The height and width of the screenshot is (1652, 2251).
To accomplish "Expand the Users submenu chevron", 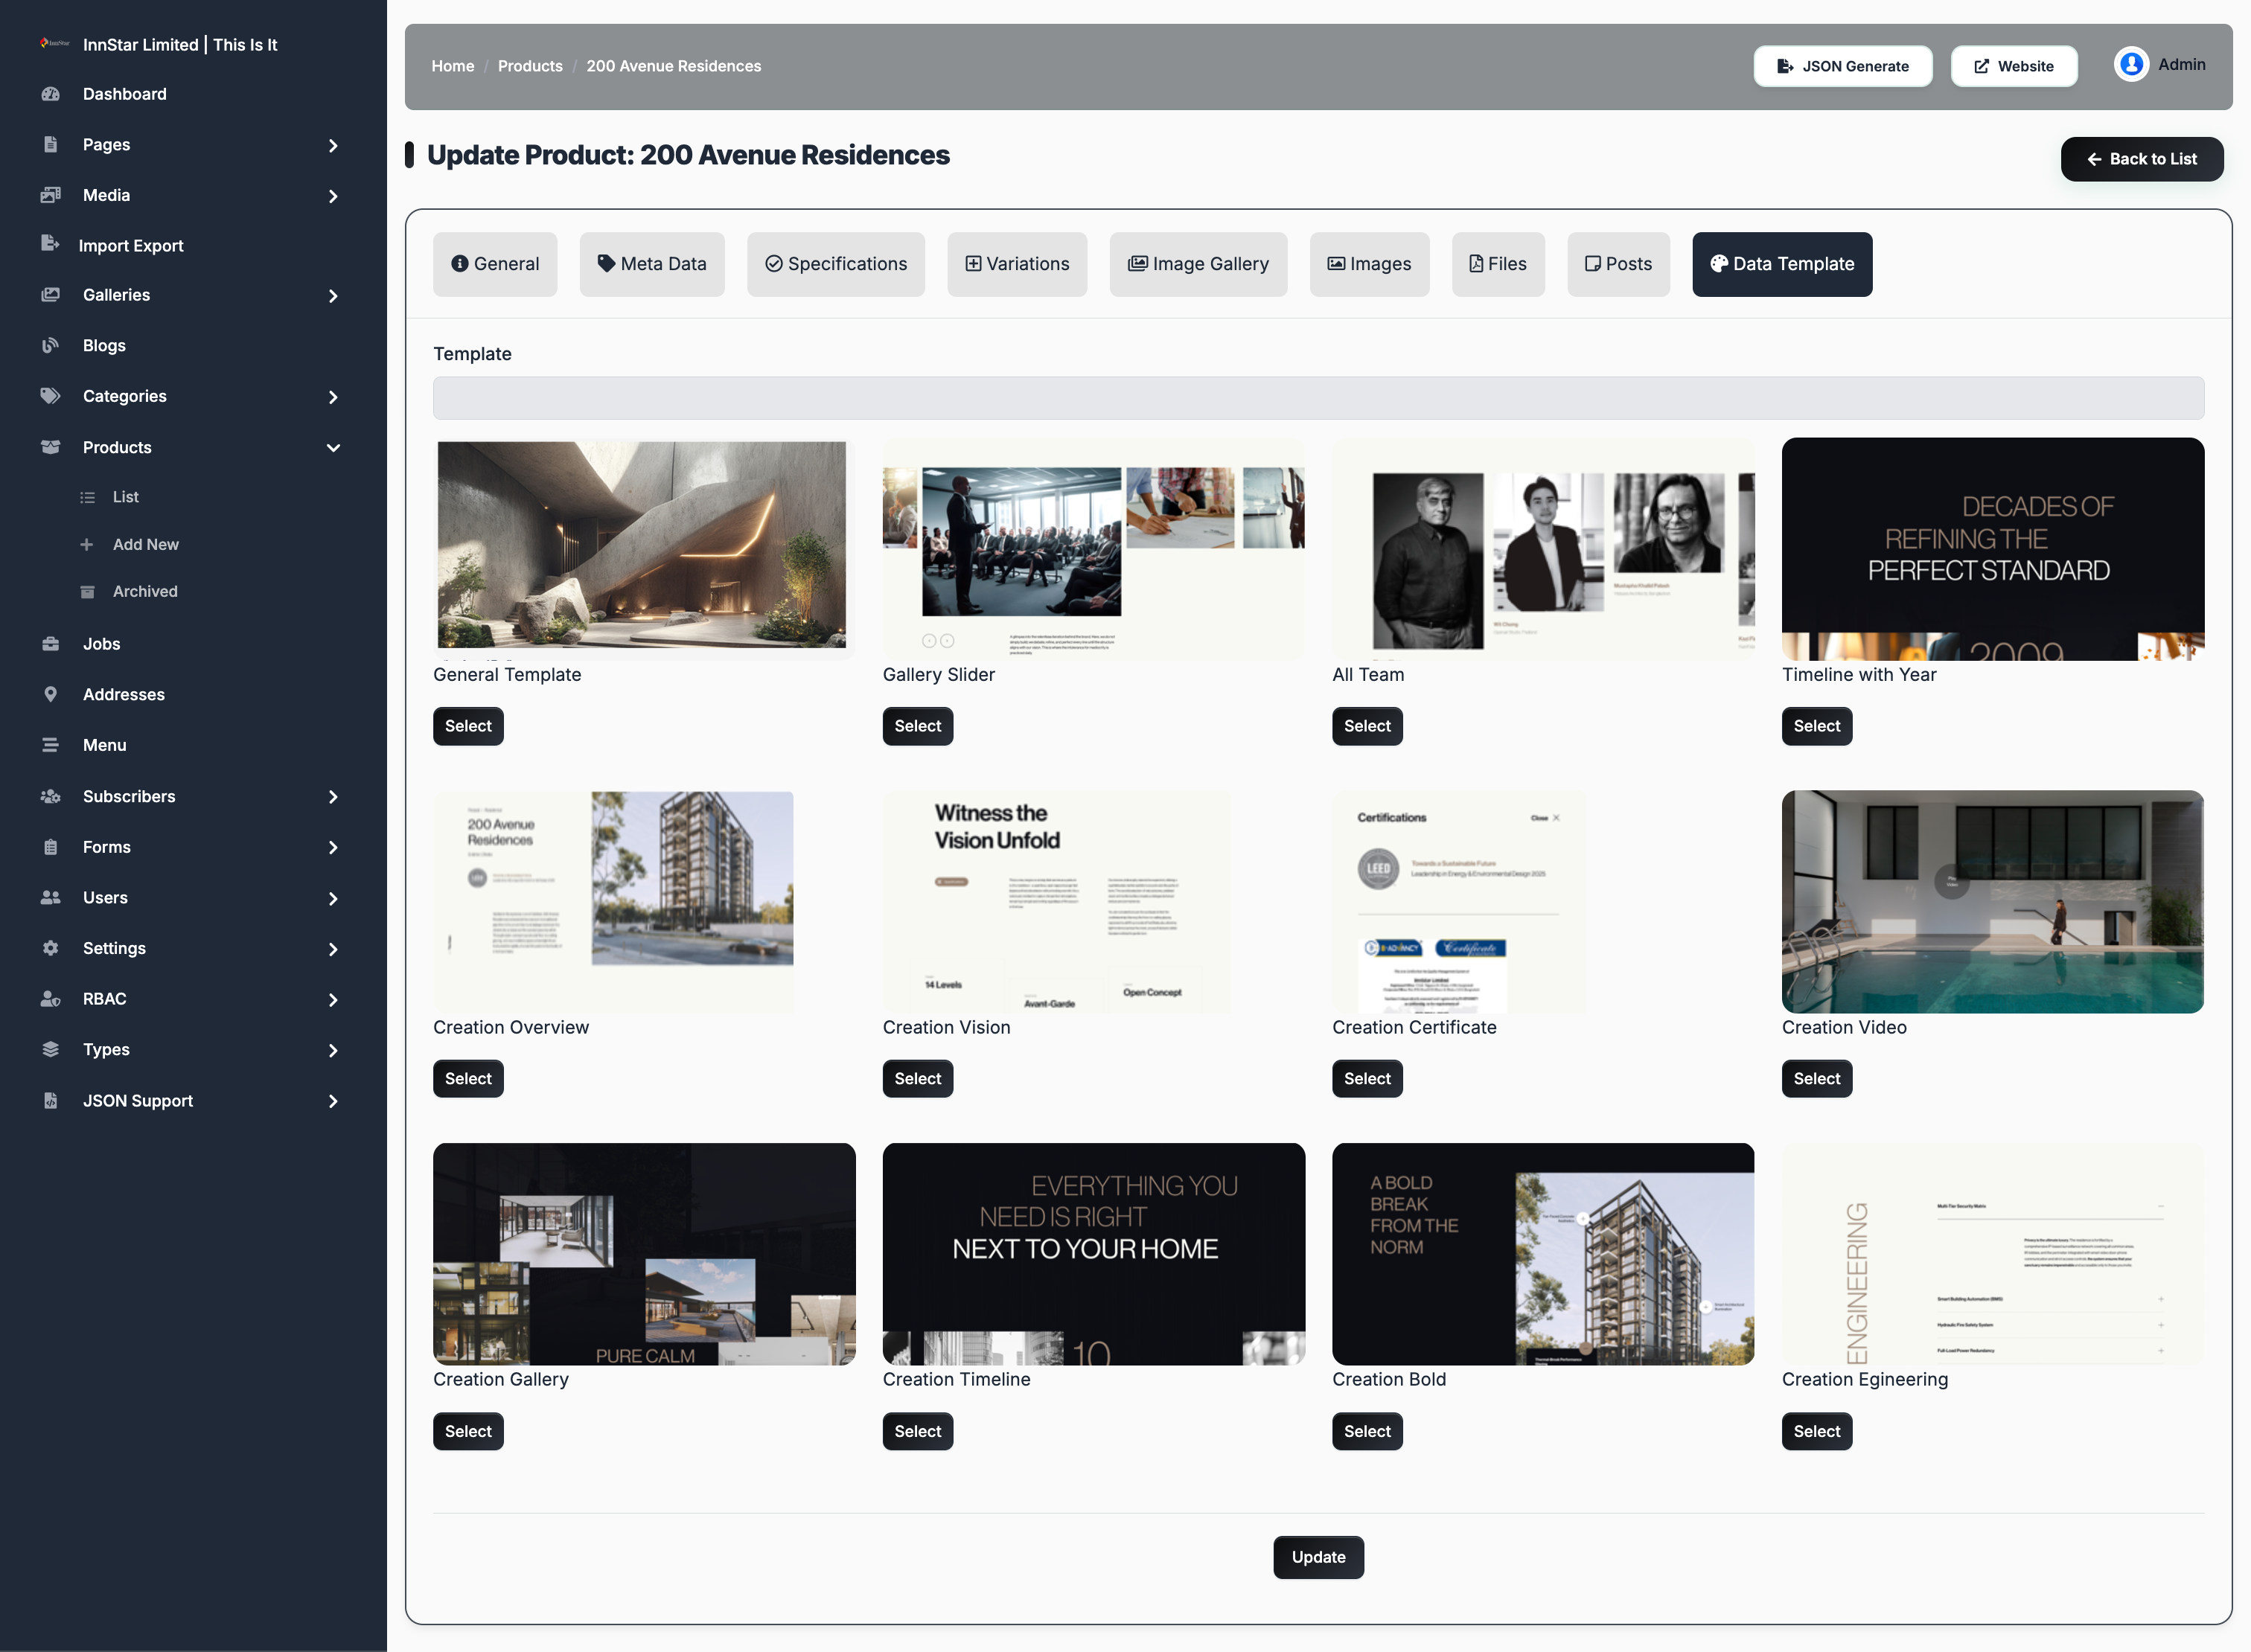I will (x=333, y=899).
